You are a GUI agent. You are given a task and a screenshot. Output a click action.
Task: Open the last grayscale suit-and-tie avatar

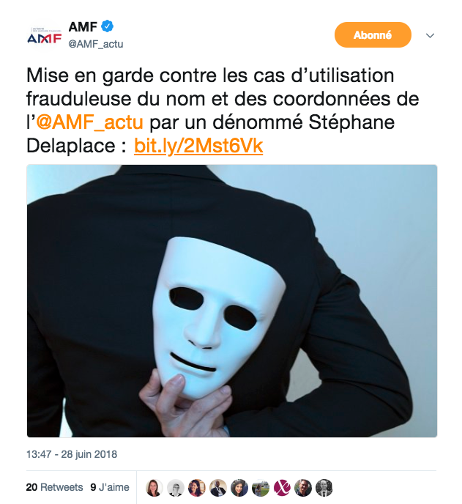click(324, 487)
